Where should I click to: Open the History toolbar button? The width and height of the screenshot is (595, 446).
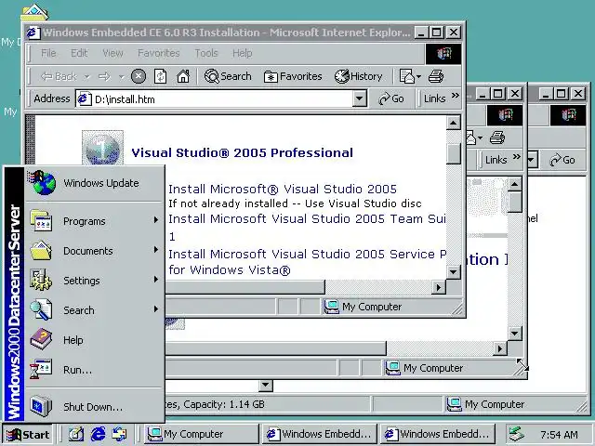358,76
